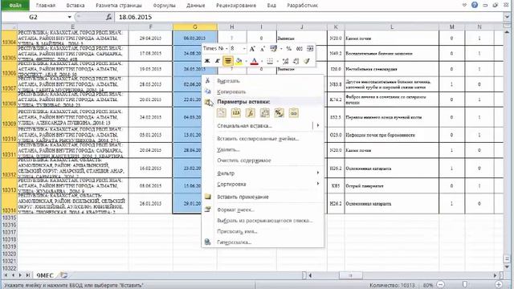The image size is (514, 289).
Task: Select column G header
Action: 195,26
